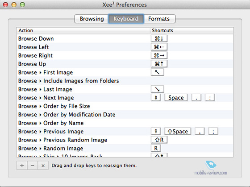Select the Home key for First Image

[x=157, y=72]
